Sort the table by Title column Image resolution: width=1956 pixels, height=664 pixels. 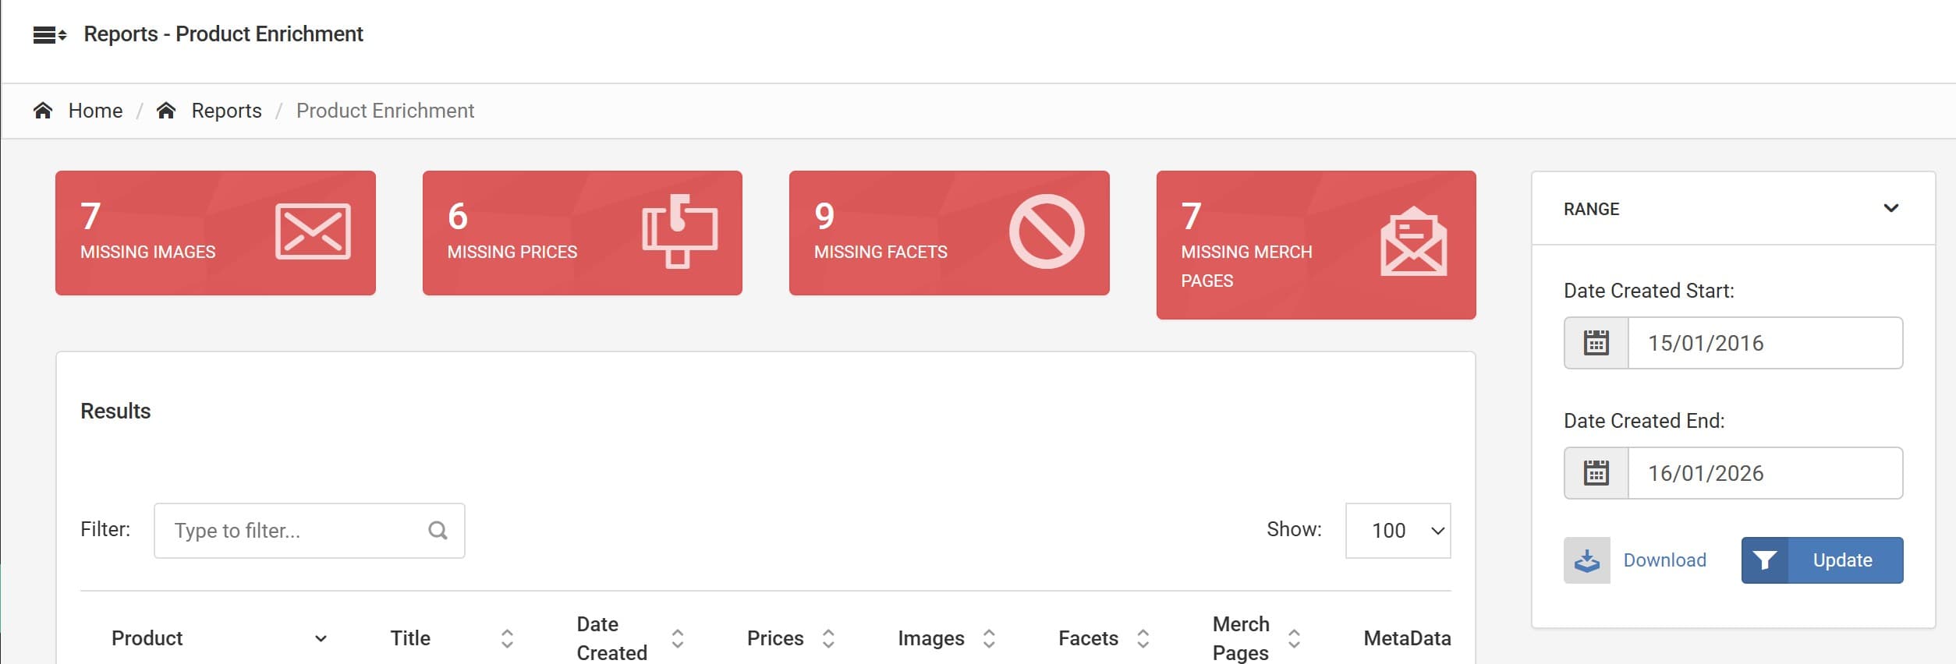point(507,638)
